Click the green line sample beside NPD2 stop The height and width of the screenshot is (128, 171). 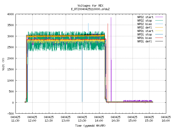click(159, 21)
